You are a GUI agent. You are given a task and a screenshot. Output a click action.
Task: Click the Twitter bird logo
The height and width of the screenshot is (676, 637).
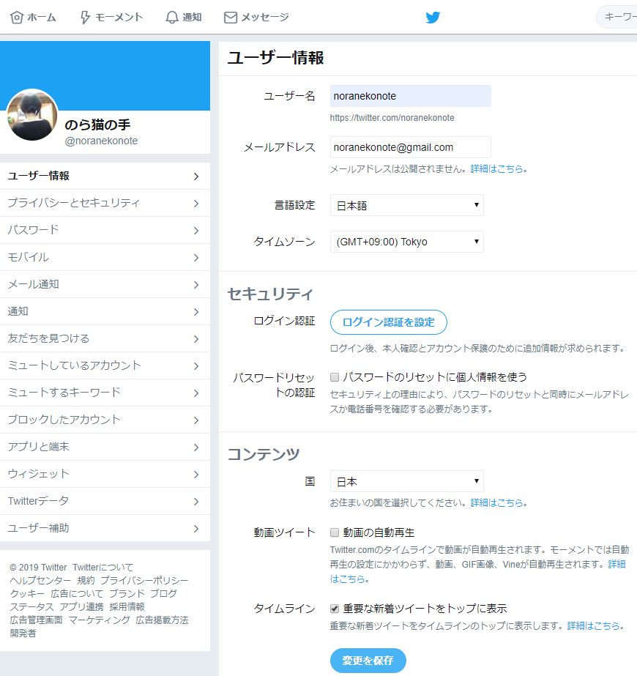(433, 18)
